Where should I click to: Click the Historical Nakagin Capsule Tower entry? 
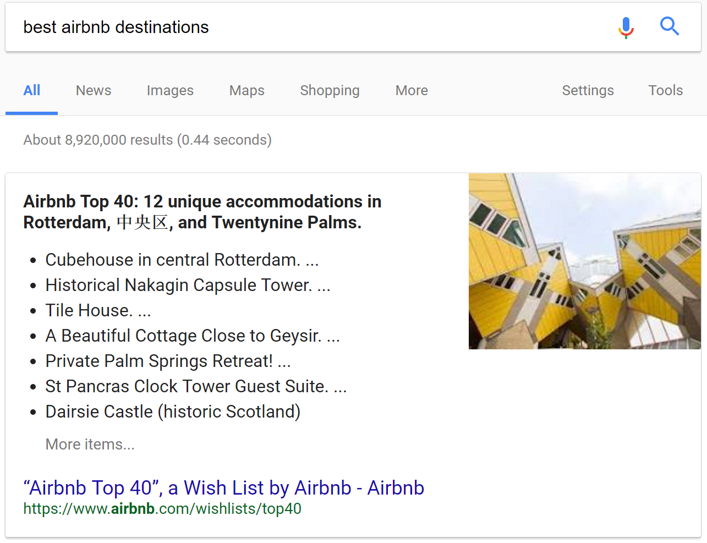[x=188, y=285]
